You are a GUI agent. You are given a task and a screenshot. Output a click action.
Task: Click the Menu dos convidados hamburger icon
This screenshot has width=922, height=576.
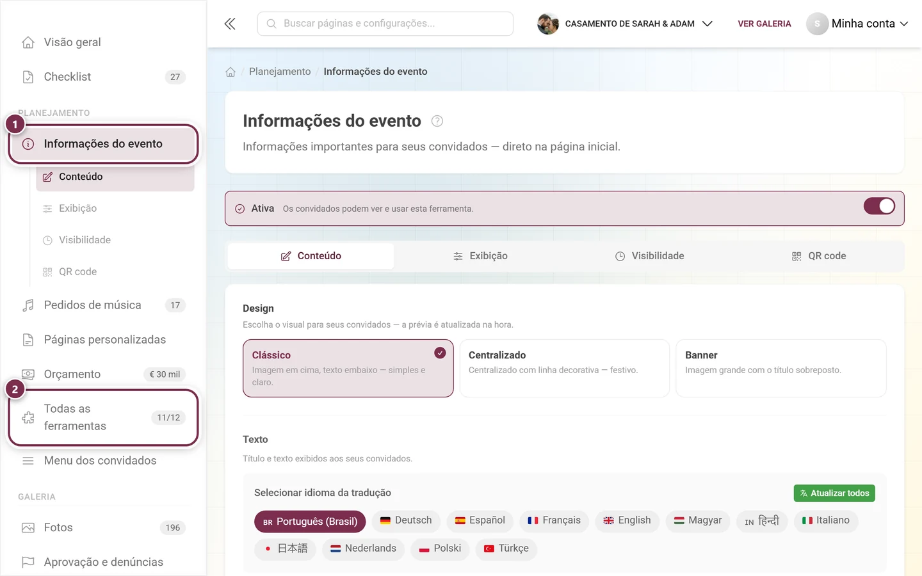pos(28,461)
